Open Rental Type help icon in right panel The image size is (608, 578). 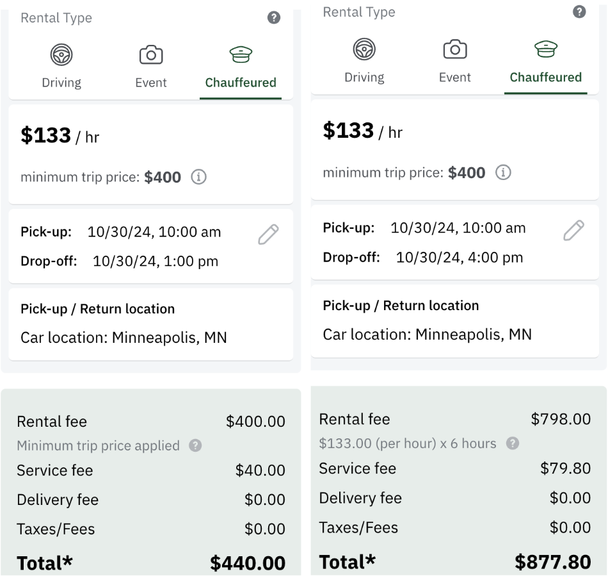(x=579, y=12)
